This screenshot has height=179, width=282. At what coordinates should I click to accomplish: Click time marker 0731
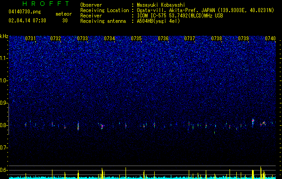click(30, 38)
